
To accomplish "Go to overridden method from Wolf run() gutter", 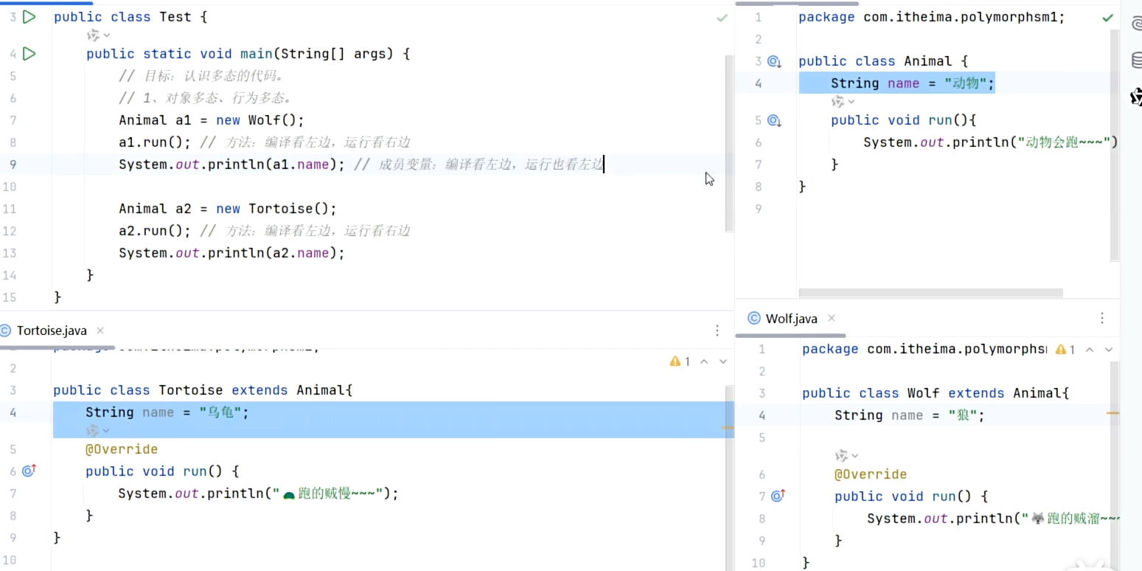I will click(x=778, y=496).
